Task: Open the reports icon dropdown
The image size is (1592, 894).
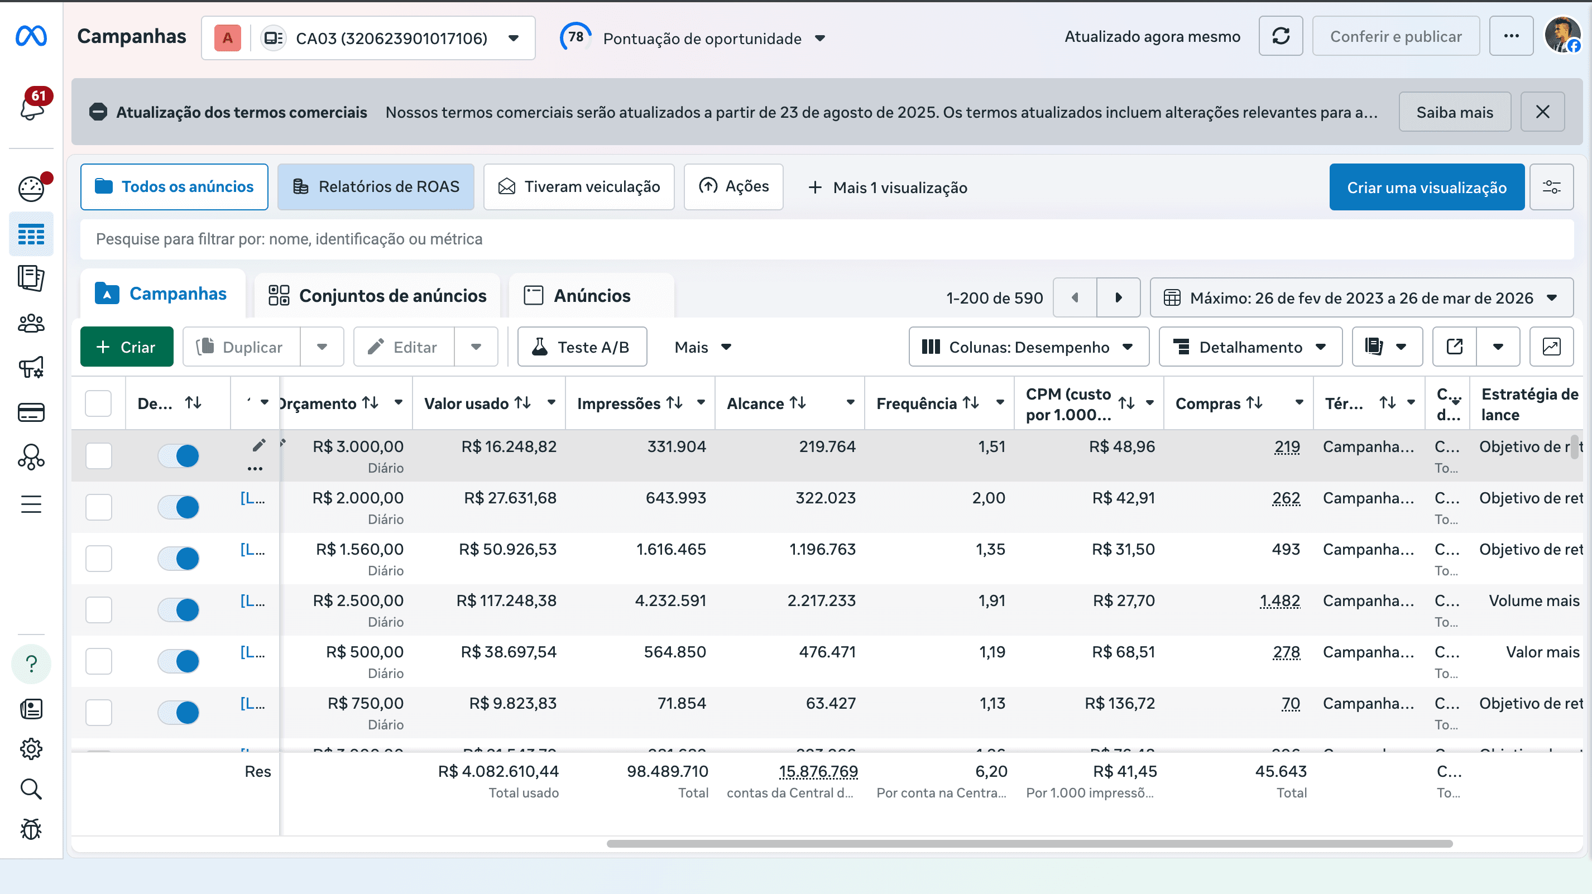Action: 1388,347
